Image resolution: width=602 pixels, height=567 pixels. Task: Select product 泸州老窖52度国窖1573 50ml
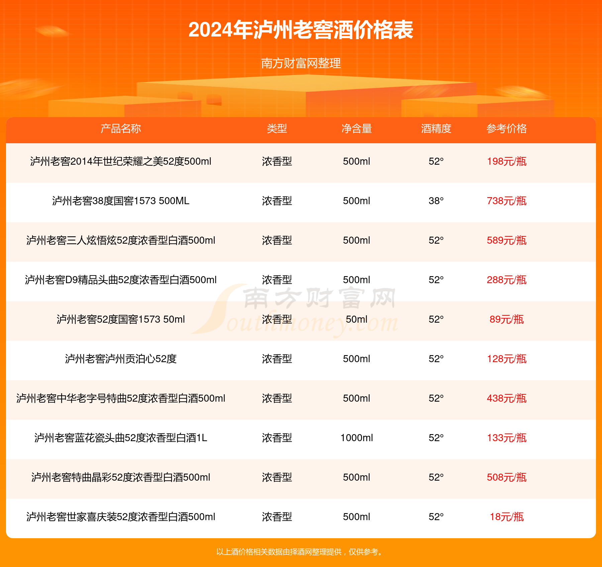(x=121, y=319)
